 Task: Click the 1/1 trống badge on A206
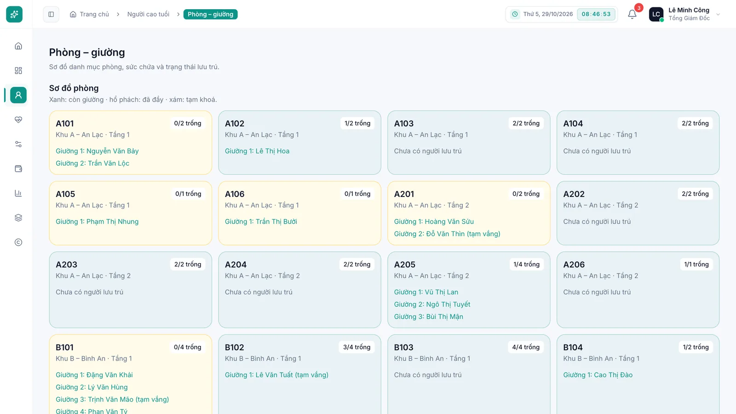pos(696,264)
